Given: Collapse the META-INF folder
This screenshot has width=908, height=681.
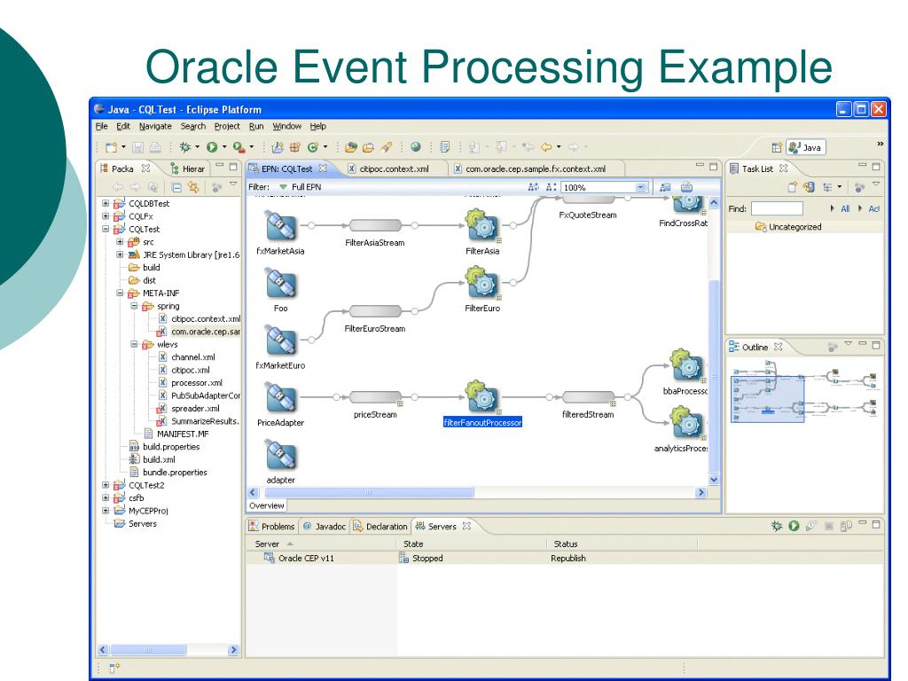Looking at the screenshot, I should pos(120,293).
